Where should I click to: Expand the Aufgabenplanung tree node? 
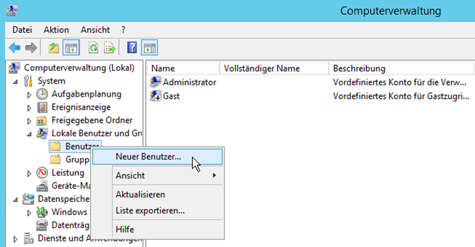tap(29, 94)
